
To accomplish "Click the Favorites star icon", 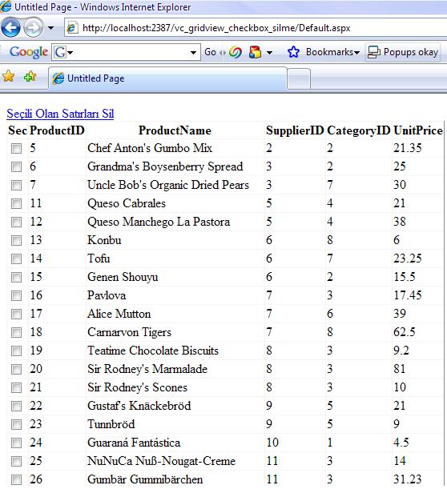I will (9, 76).
